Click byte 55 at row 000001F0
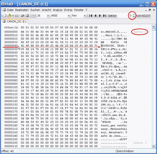 pos(91,139)
